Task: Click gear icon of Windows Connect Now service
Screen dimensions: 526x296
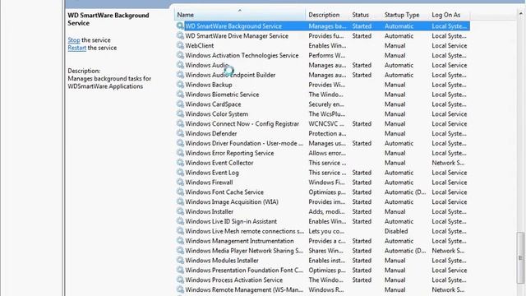Action: tap(180, 123)
